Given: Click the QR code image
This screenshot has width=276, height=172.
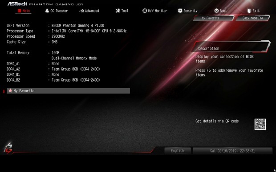Looking at the screenshot, I should click(260, 124).
